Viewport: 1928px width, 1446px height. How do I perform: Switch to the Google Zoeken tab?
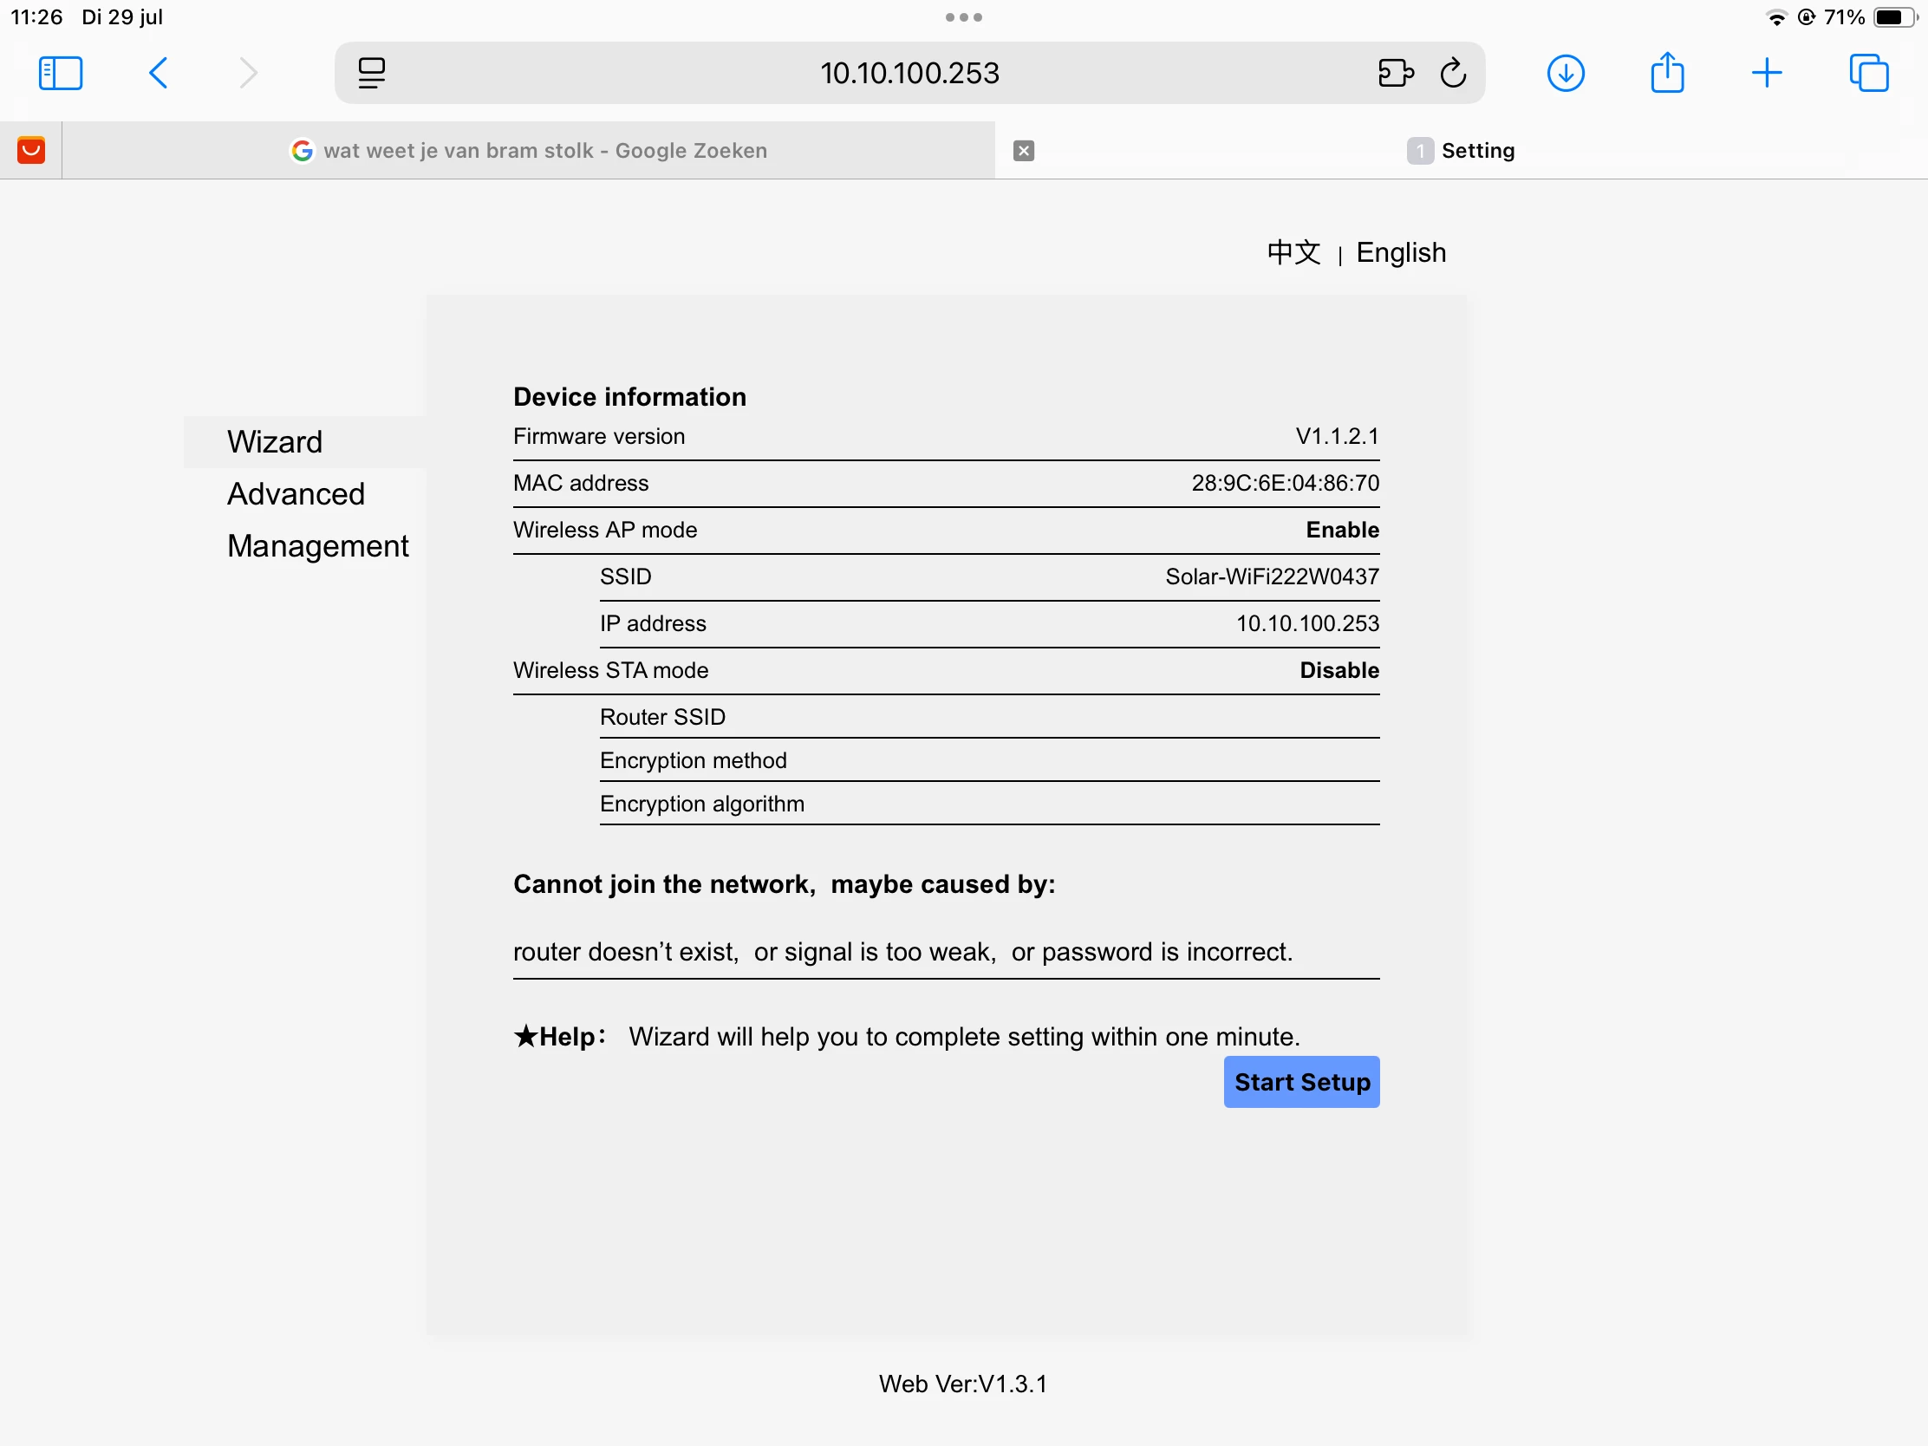click(x=528, y=151)
